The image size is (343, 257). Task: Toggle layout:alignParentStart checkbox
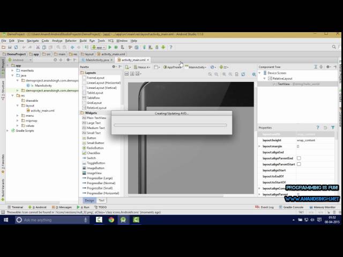click(x=299, y=164)
